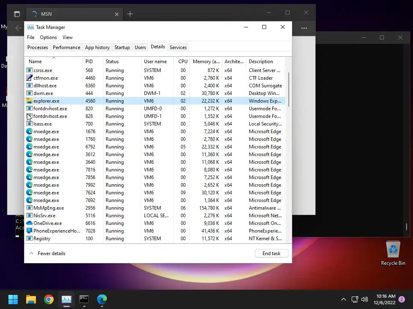This screenshot has height=309, width=413.
Task: Sort by the CPU column header
Action: [181, 62]
